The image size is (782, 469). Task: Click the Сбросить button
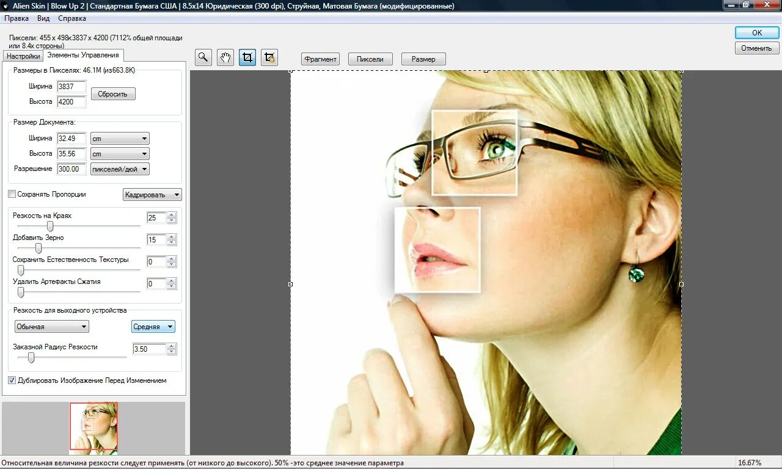coord(113,94)
